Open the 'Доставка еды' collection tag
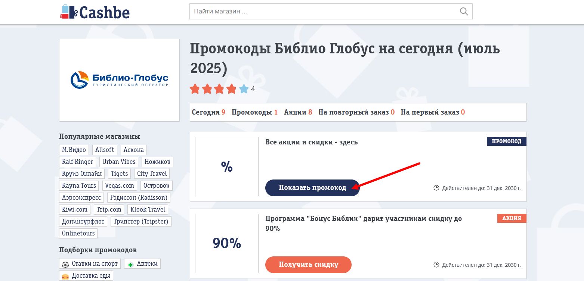This screenshot has height=281, width=584. [86, 276]
